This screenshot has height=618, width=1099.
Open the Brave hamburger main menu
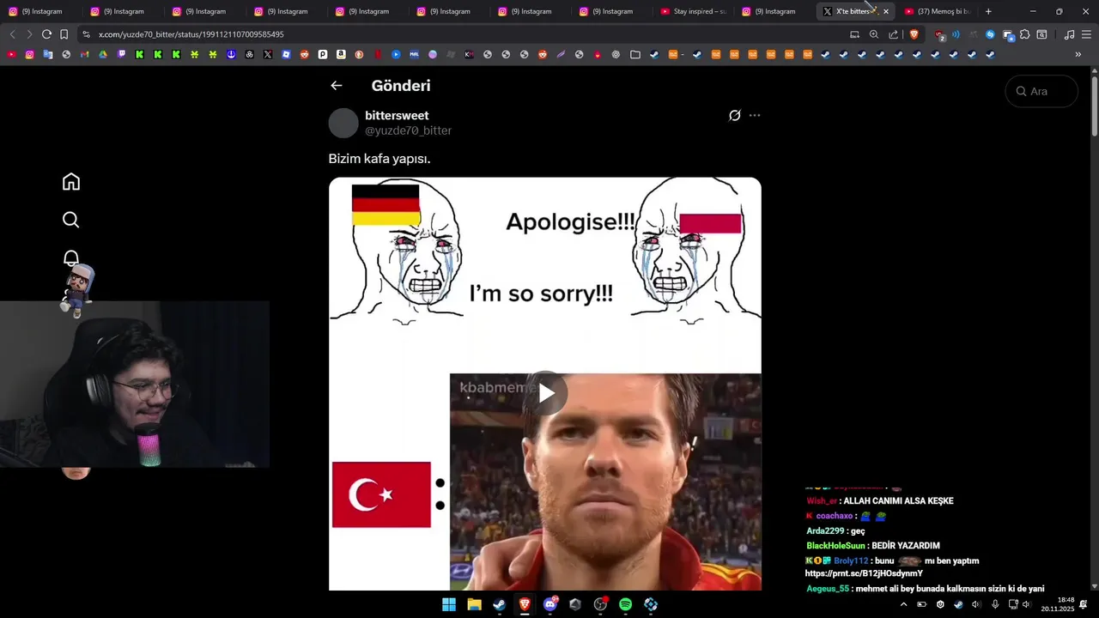tap(1087, 34)
